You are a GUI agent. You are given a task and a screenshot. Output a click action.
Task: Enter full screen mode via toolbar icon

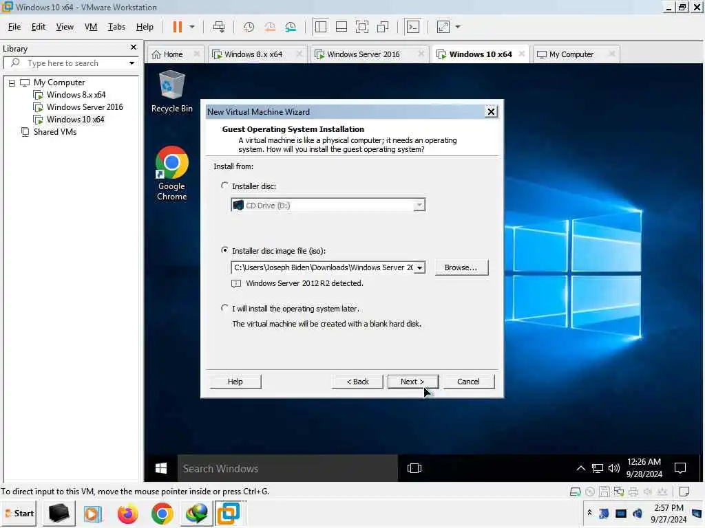point(362,27)
